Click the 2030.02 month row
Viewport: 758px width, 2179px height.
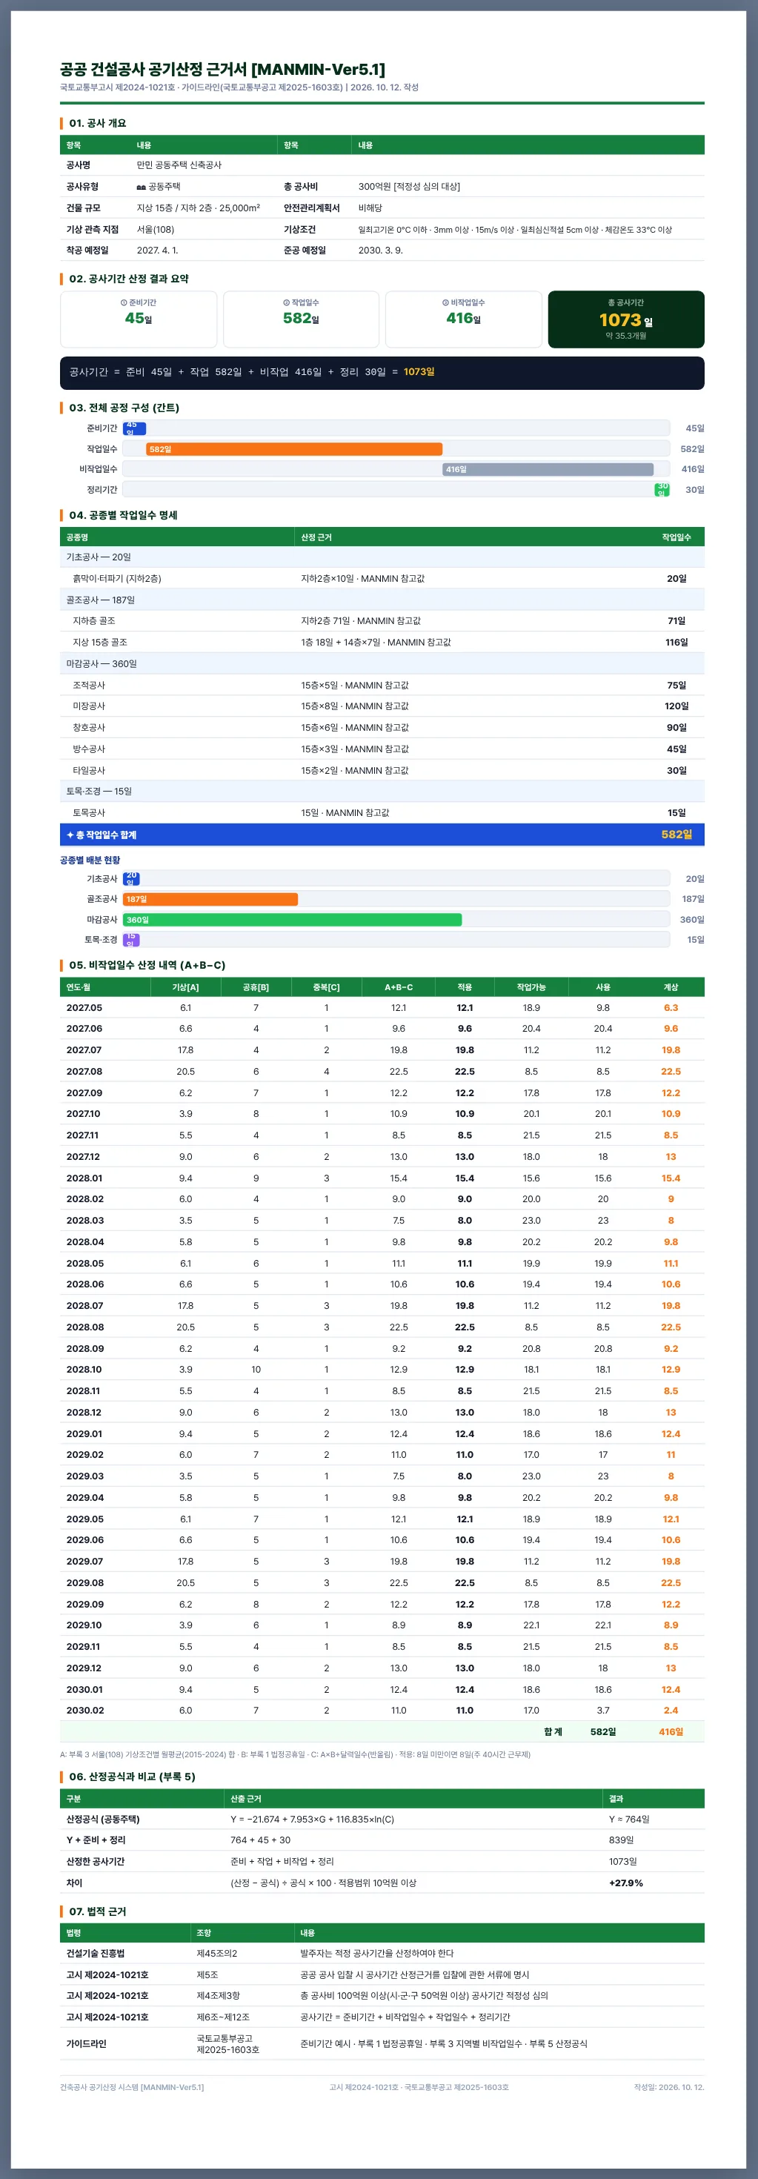click(382, 1711)
